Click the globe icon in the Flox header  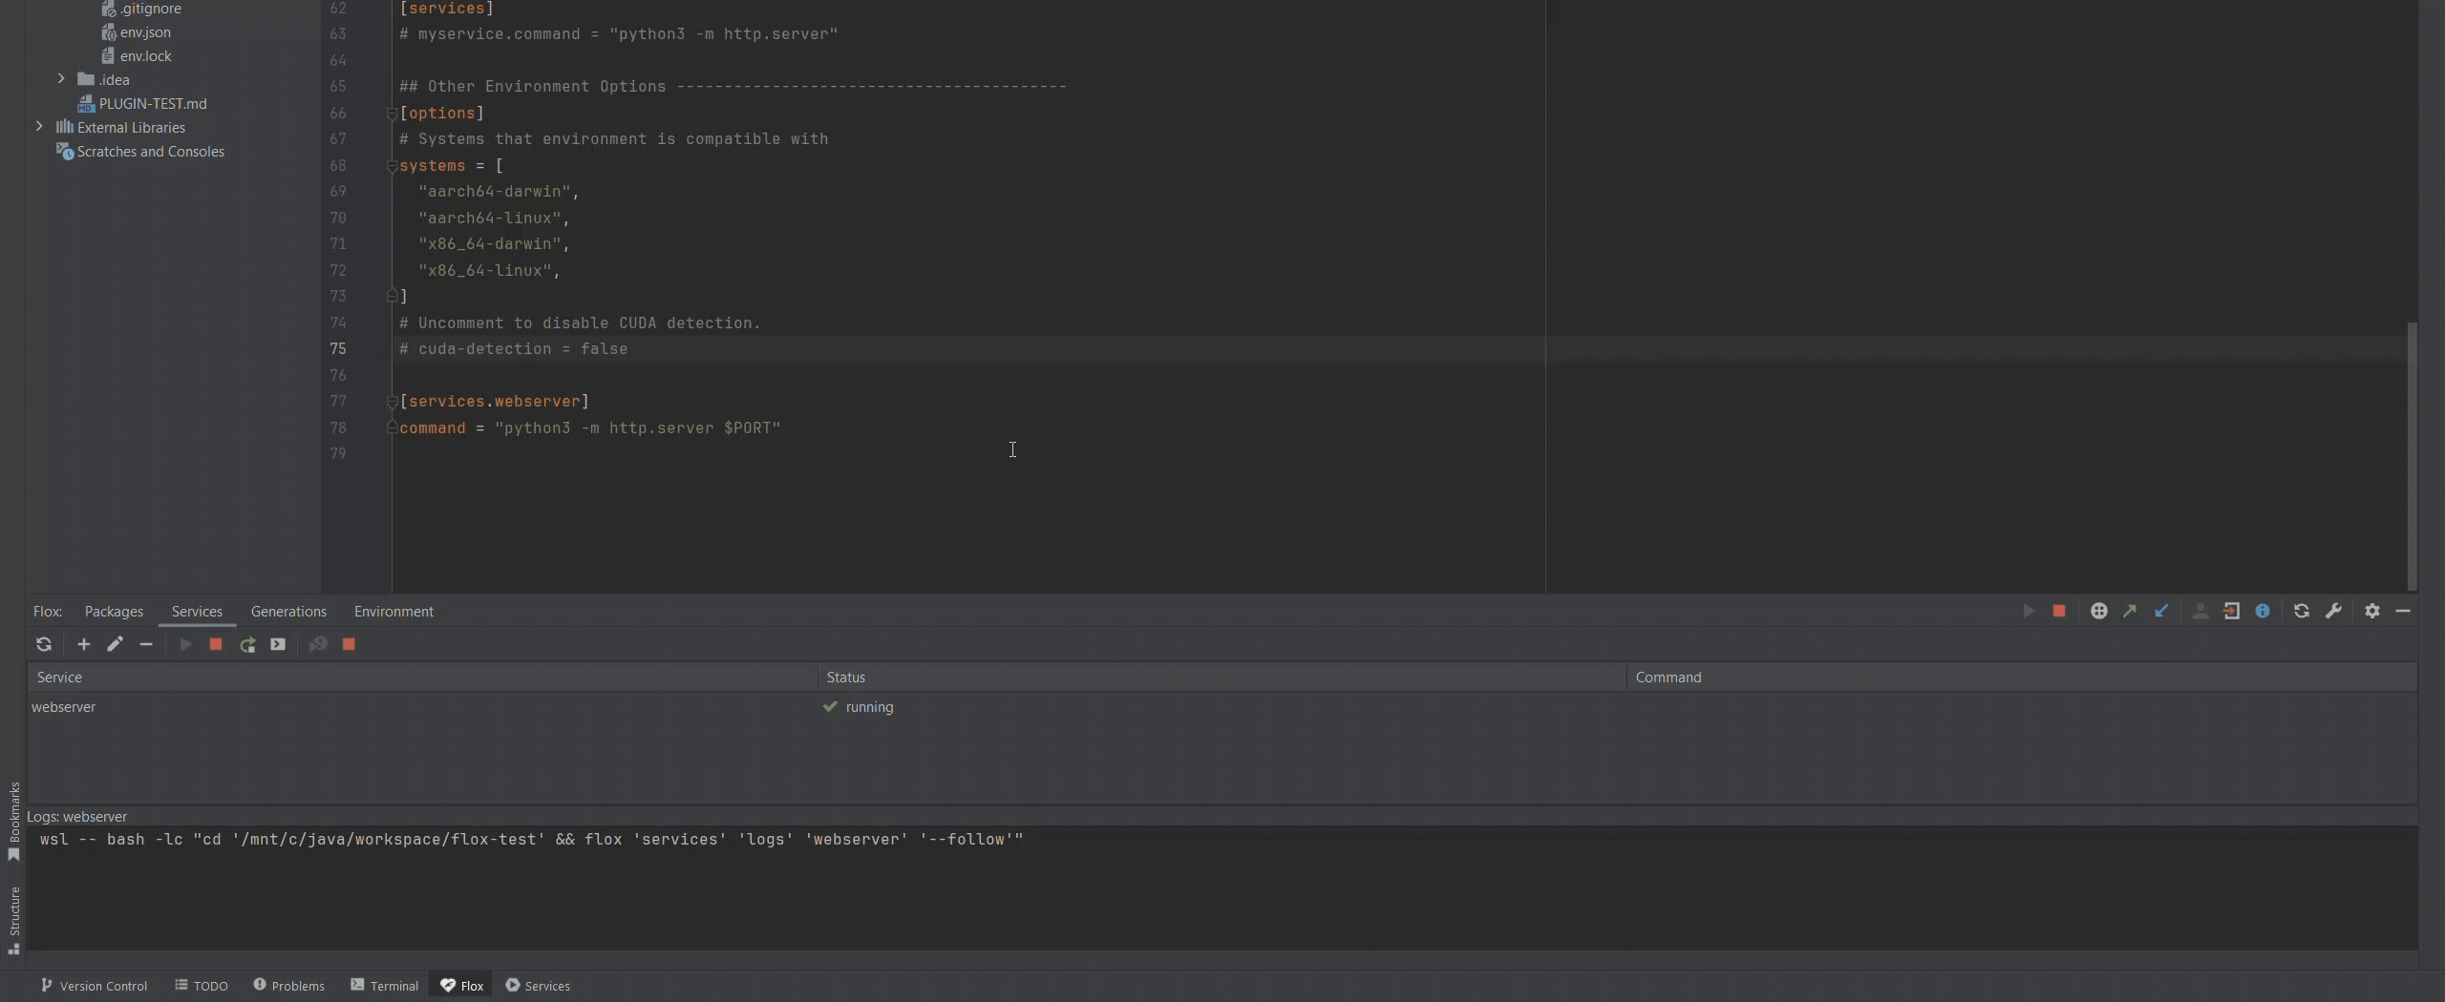pyautogui.click(x=2098, y=611)
